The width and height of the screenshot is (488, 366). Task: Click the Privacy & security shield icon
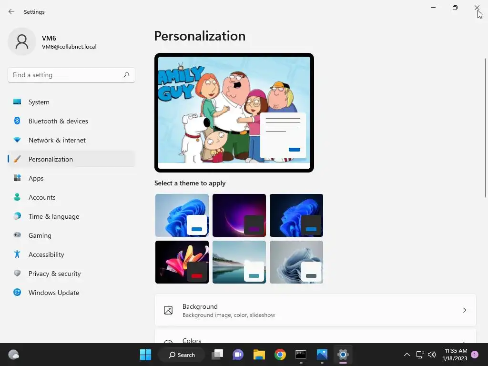[x=17, y=273]
